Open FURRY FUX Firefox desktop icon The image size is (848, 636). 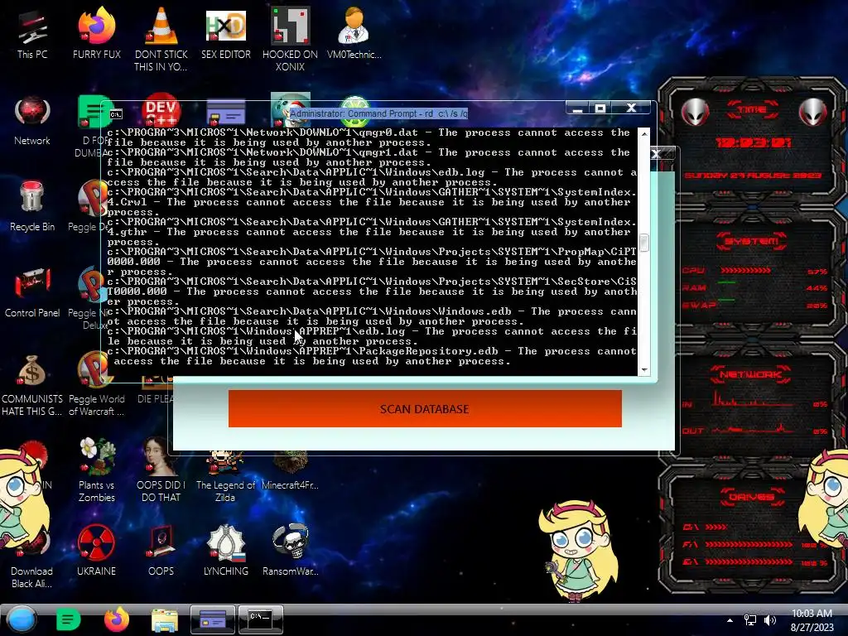tap(96, 33)
